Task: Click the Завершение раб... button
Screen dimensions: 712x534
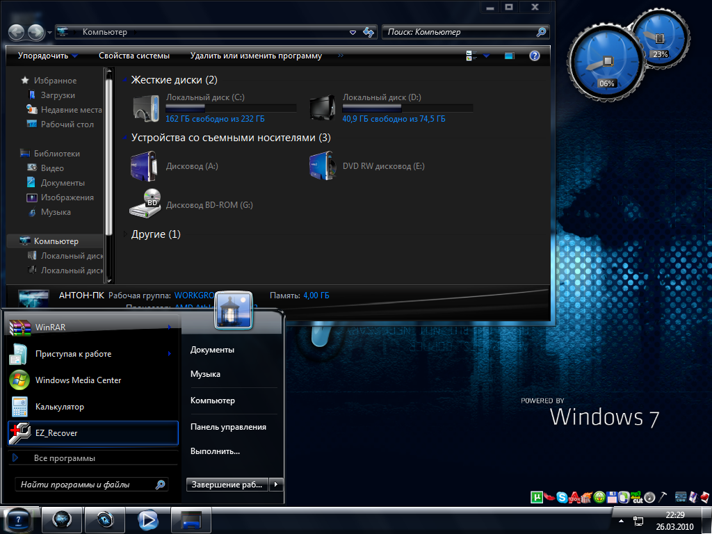Action: click(227, 485)
